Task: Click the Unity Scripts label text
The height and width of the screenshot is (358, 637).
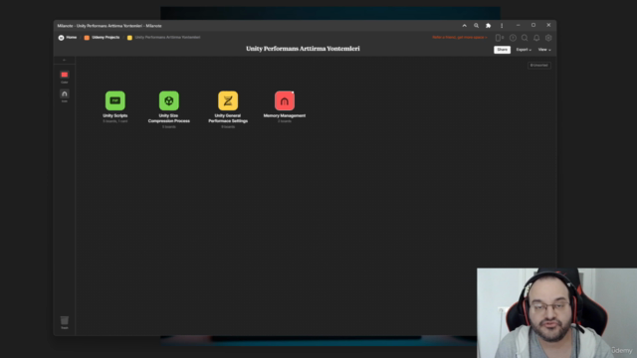Action: point(115,115)
